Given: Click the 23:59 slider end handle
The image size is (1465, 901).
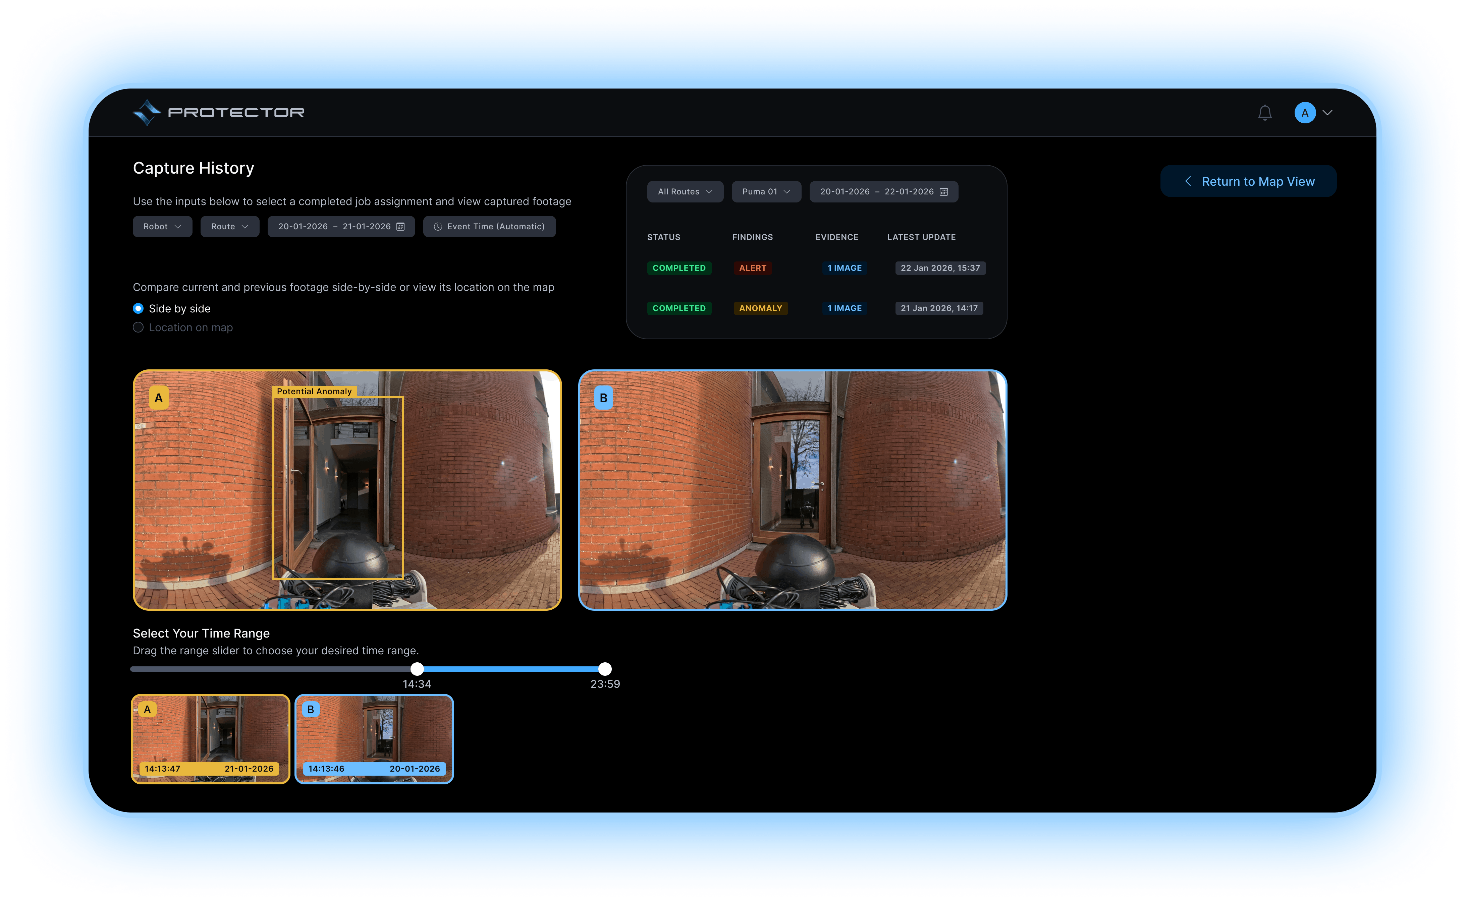Looking at the screenshot, I should pyautogui.click(x=605, y=669).
